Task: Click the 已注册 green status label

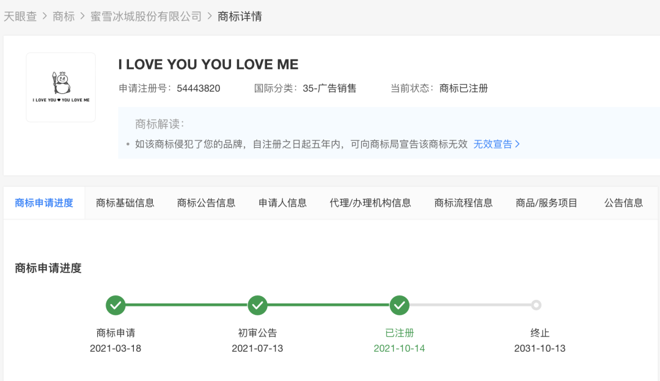Action: pyautogui.click(x=399, y=333)
